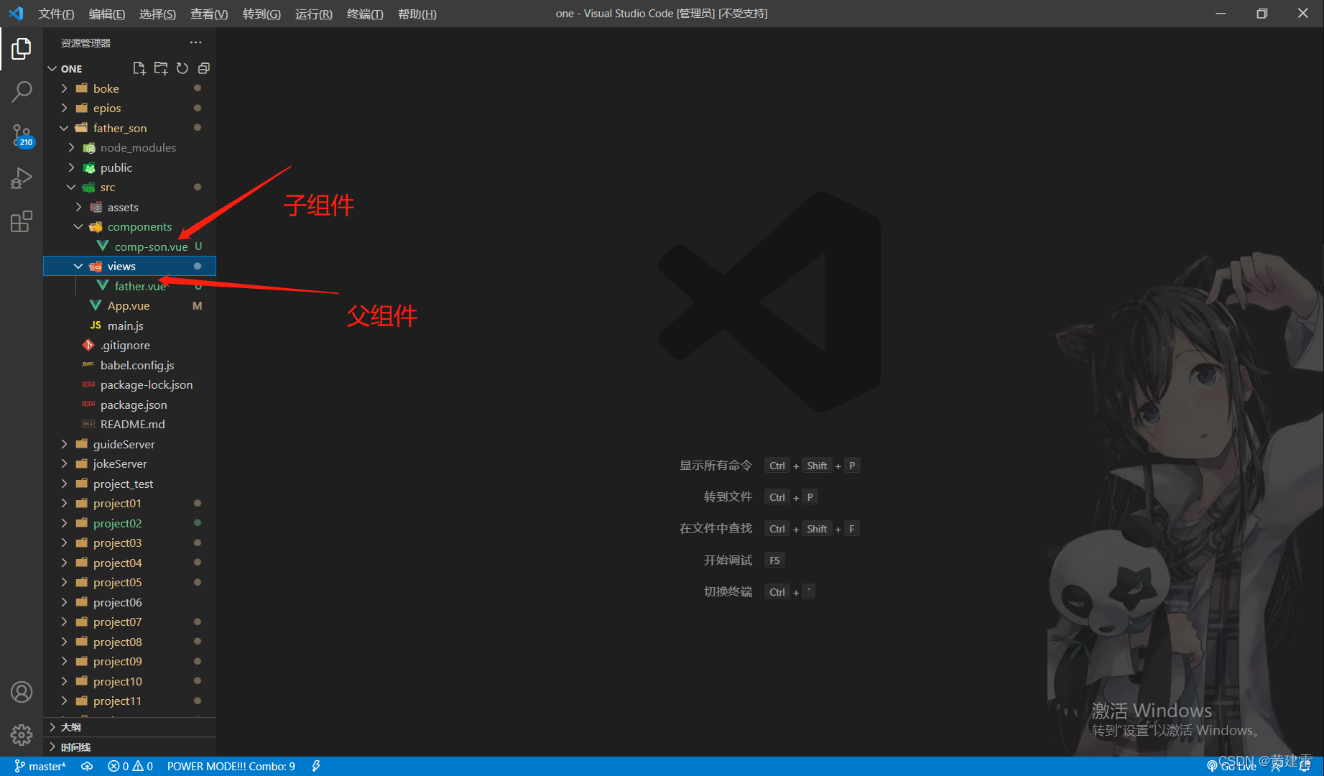The image size is (1324, 776).
Task: Expand the boke folder
Action: (64, 88)
